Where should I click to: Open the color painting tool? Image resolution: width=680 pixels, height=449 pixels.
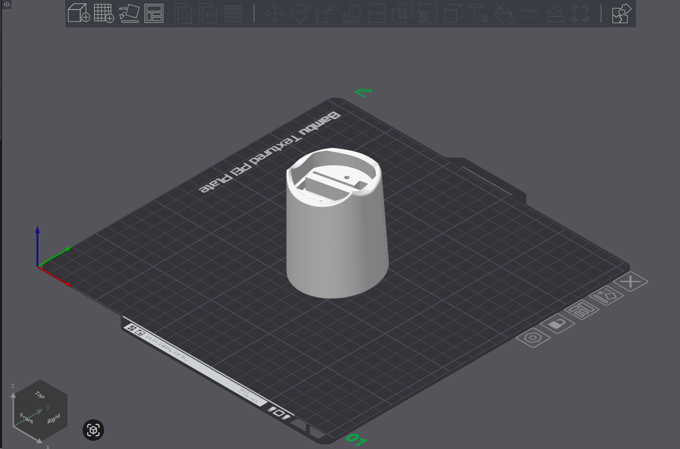[x=504, y=14]
